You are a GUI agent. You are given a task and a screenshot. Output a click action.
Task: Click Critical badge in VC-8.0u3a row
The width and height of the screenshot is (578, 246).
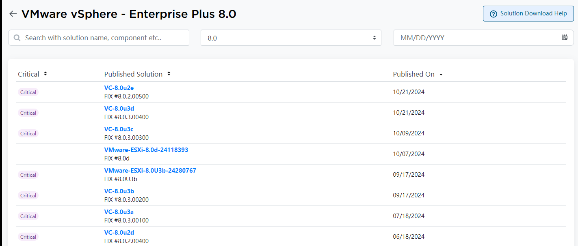(x=28, y=216)
